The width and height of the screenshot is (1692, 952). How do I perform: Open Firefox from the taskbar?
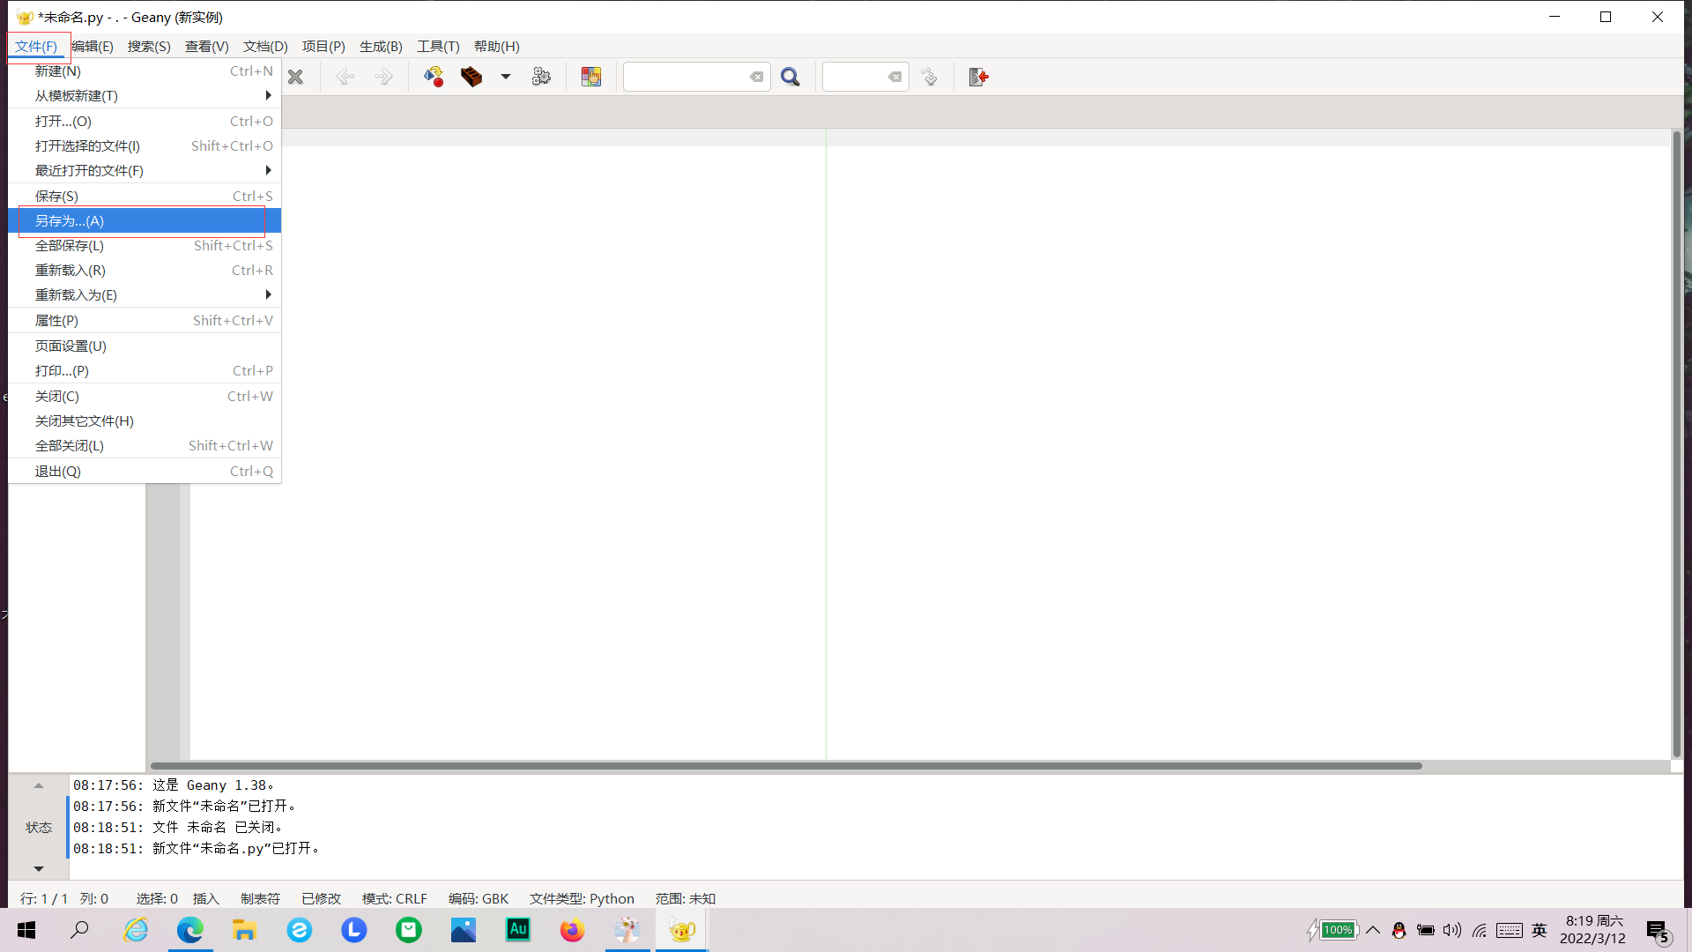572,930
